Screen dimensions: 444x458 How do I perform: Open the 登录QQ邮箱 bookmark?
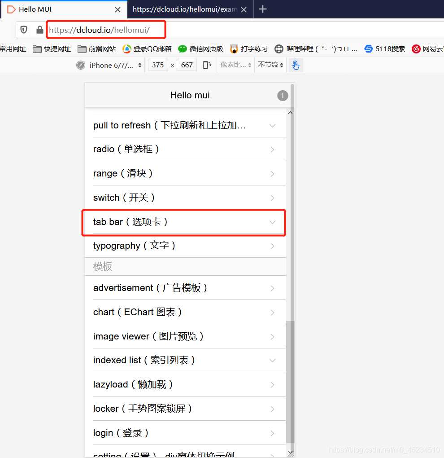pos(147,49)
